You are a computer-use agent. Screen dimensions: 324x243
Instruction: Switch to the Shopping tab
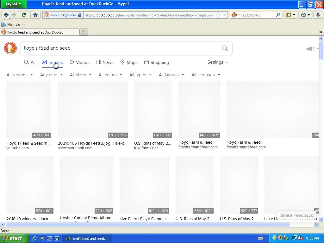tap(156, 62)
